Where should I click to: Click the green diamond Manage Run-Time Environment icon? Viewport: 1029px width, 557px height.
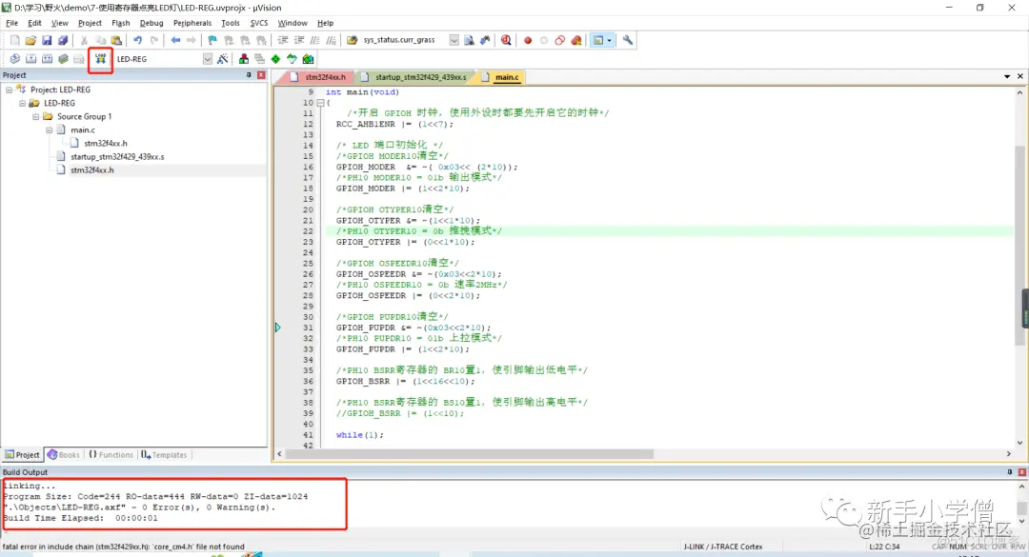click(275, 58)
